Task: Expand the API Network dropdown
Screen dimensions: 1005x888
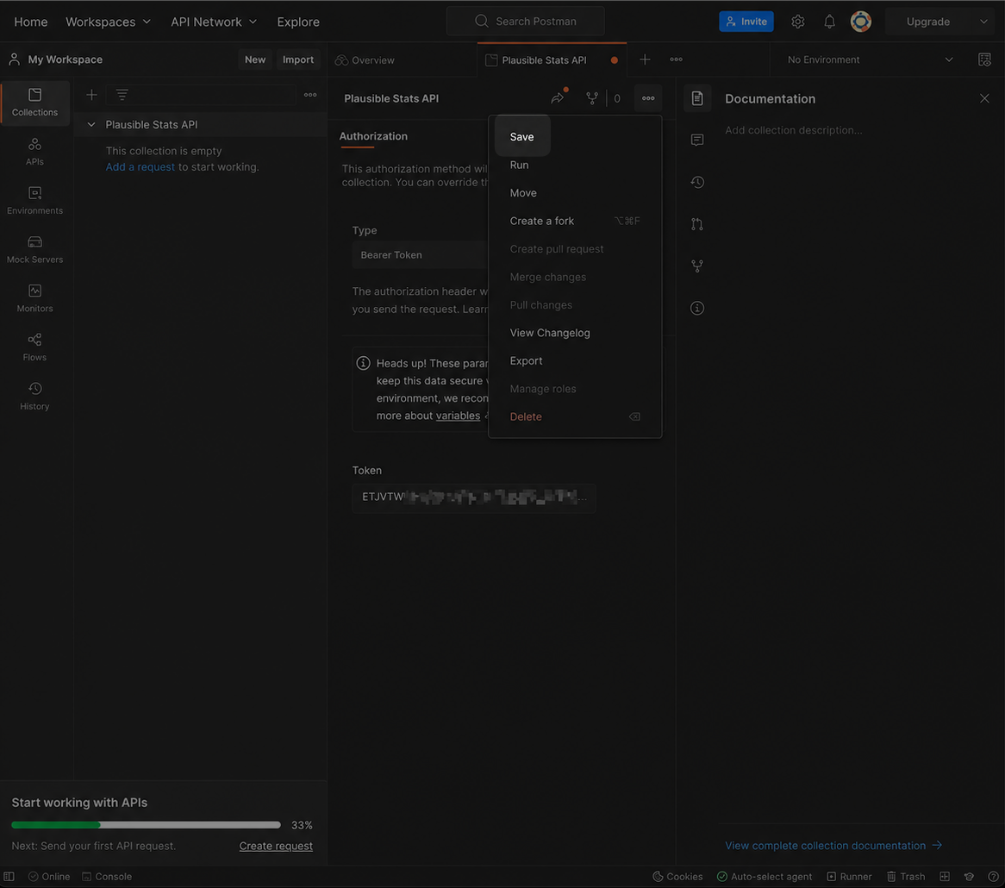Action: tap(214, 22)
